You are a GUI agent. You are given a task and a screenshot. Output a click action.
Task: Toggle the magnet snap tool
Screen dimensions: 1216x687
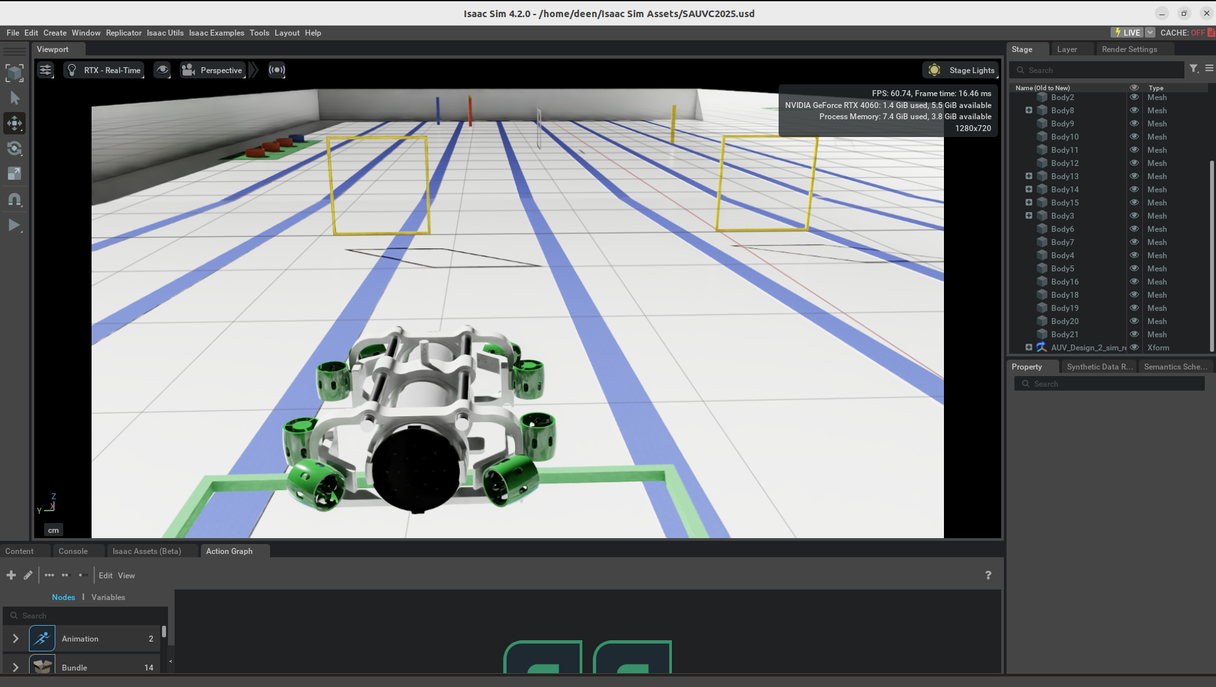[x=14, y=200]
